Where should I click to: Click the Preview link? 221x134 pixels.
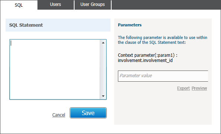point(199,88)
